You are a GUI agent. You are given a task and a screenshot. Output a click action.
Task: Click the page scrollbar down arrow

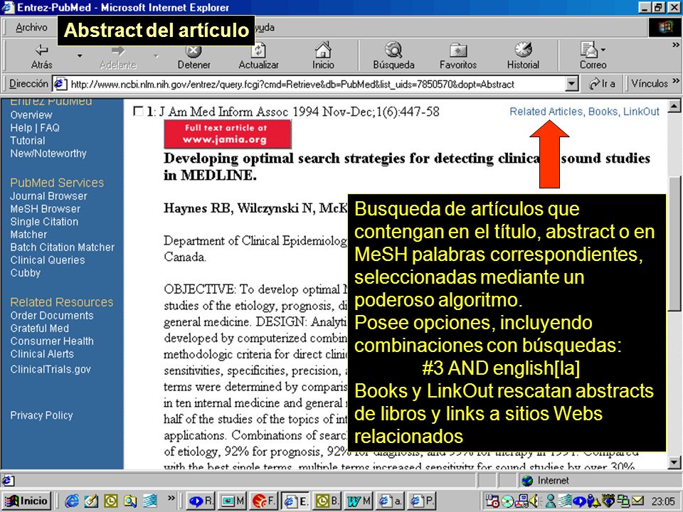coord(674,462)
